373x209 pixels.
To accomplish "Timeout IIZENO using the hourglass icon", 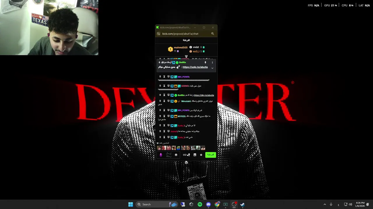I will [x=164, y=86].
